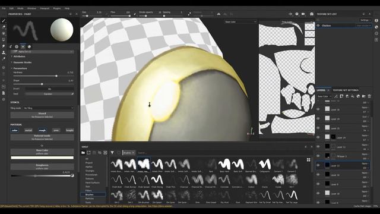
Task: Select the Smudge tool
Action: click(4, 46)
